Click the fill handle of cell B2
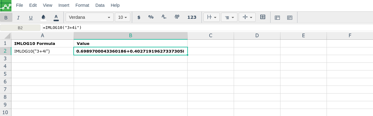Screen dimensions: 373x116 (188, 55)
